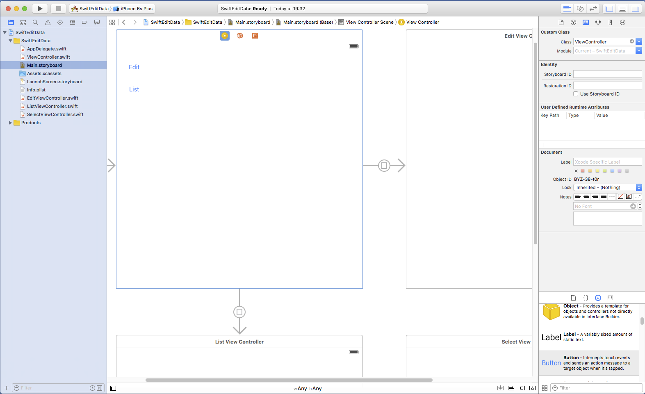Open the Attributes inspector
Image resolution: width=645 pixels, height=394 pixels.
coord(598,23)
